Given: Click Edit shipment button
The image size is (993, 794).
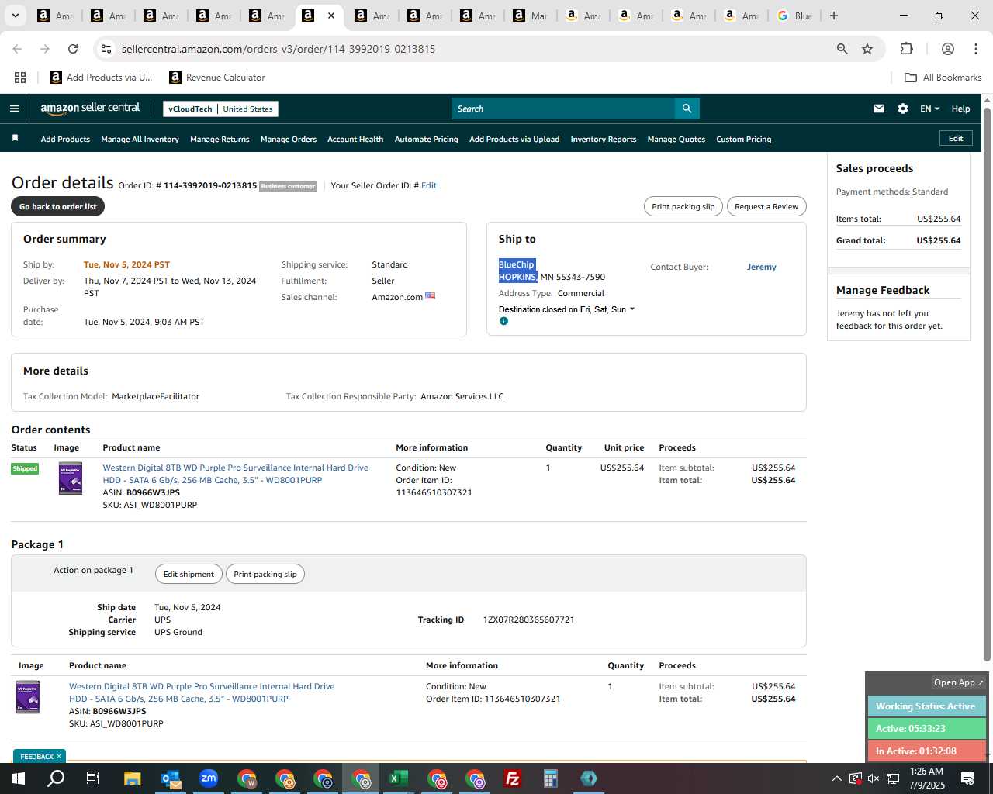Looking at the screenshot, I should [x=189, y=574].
